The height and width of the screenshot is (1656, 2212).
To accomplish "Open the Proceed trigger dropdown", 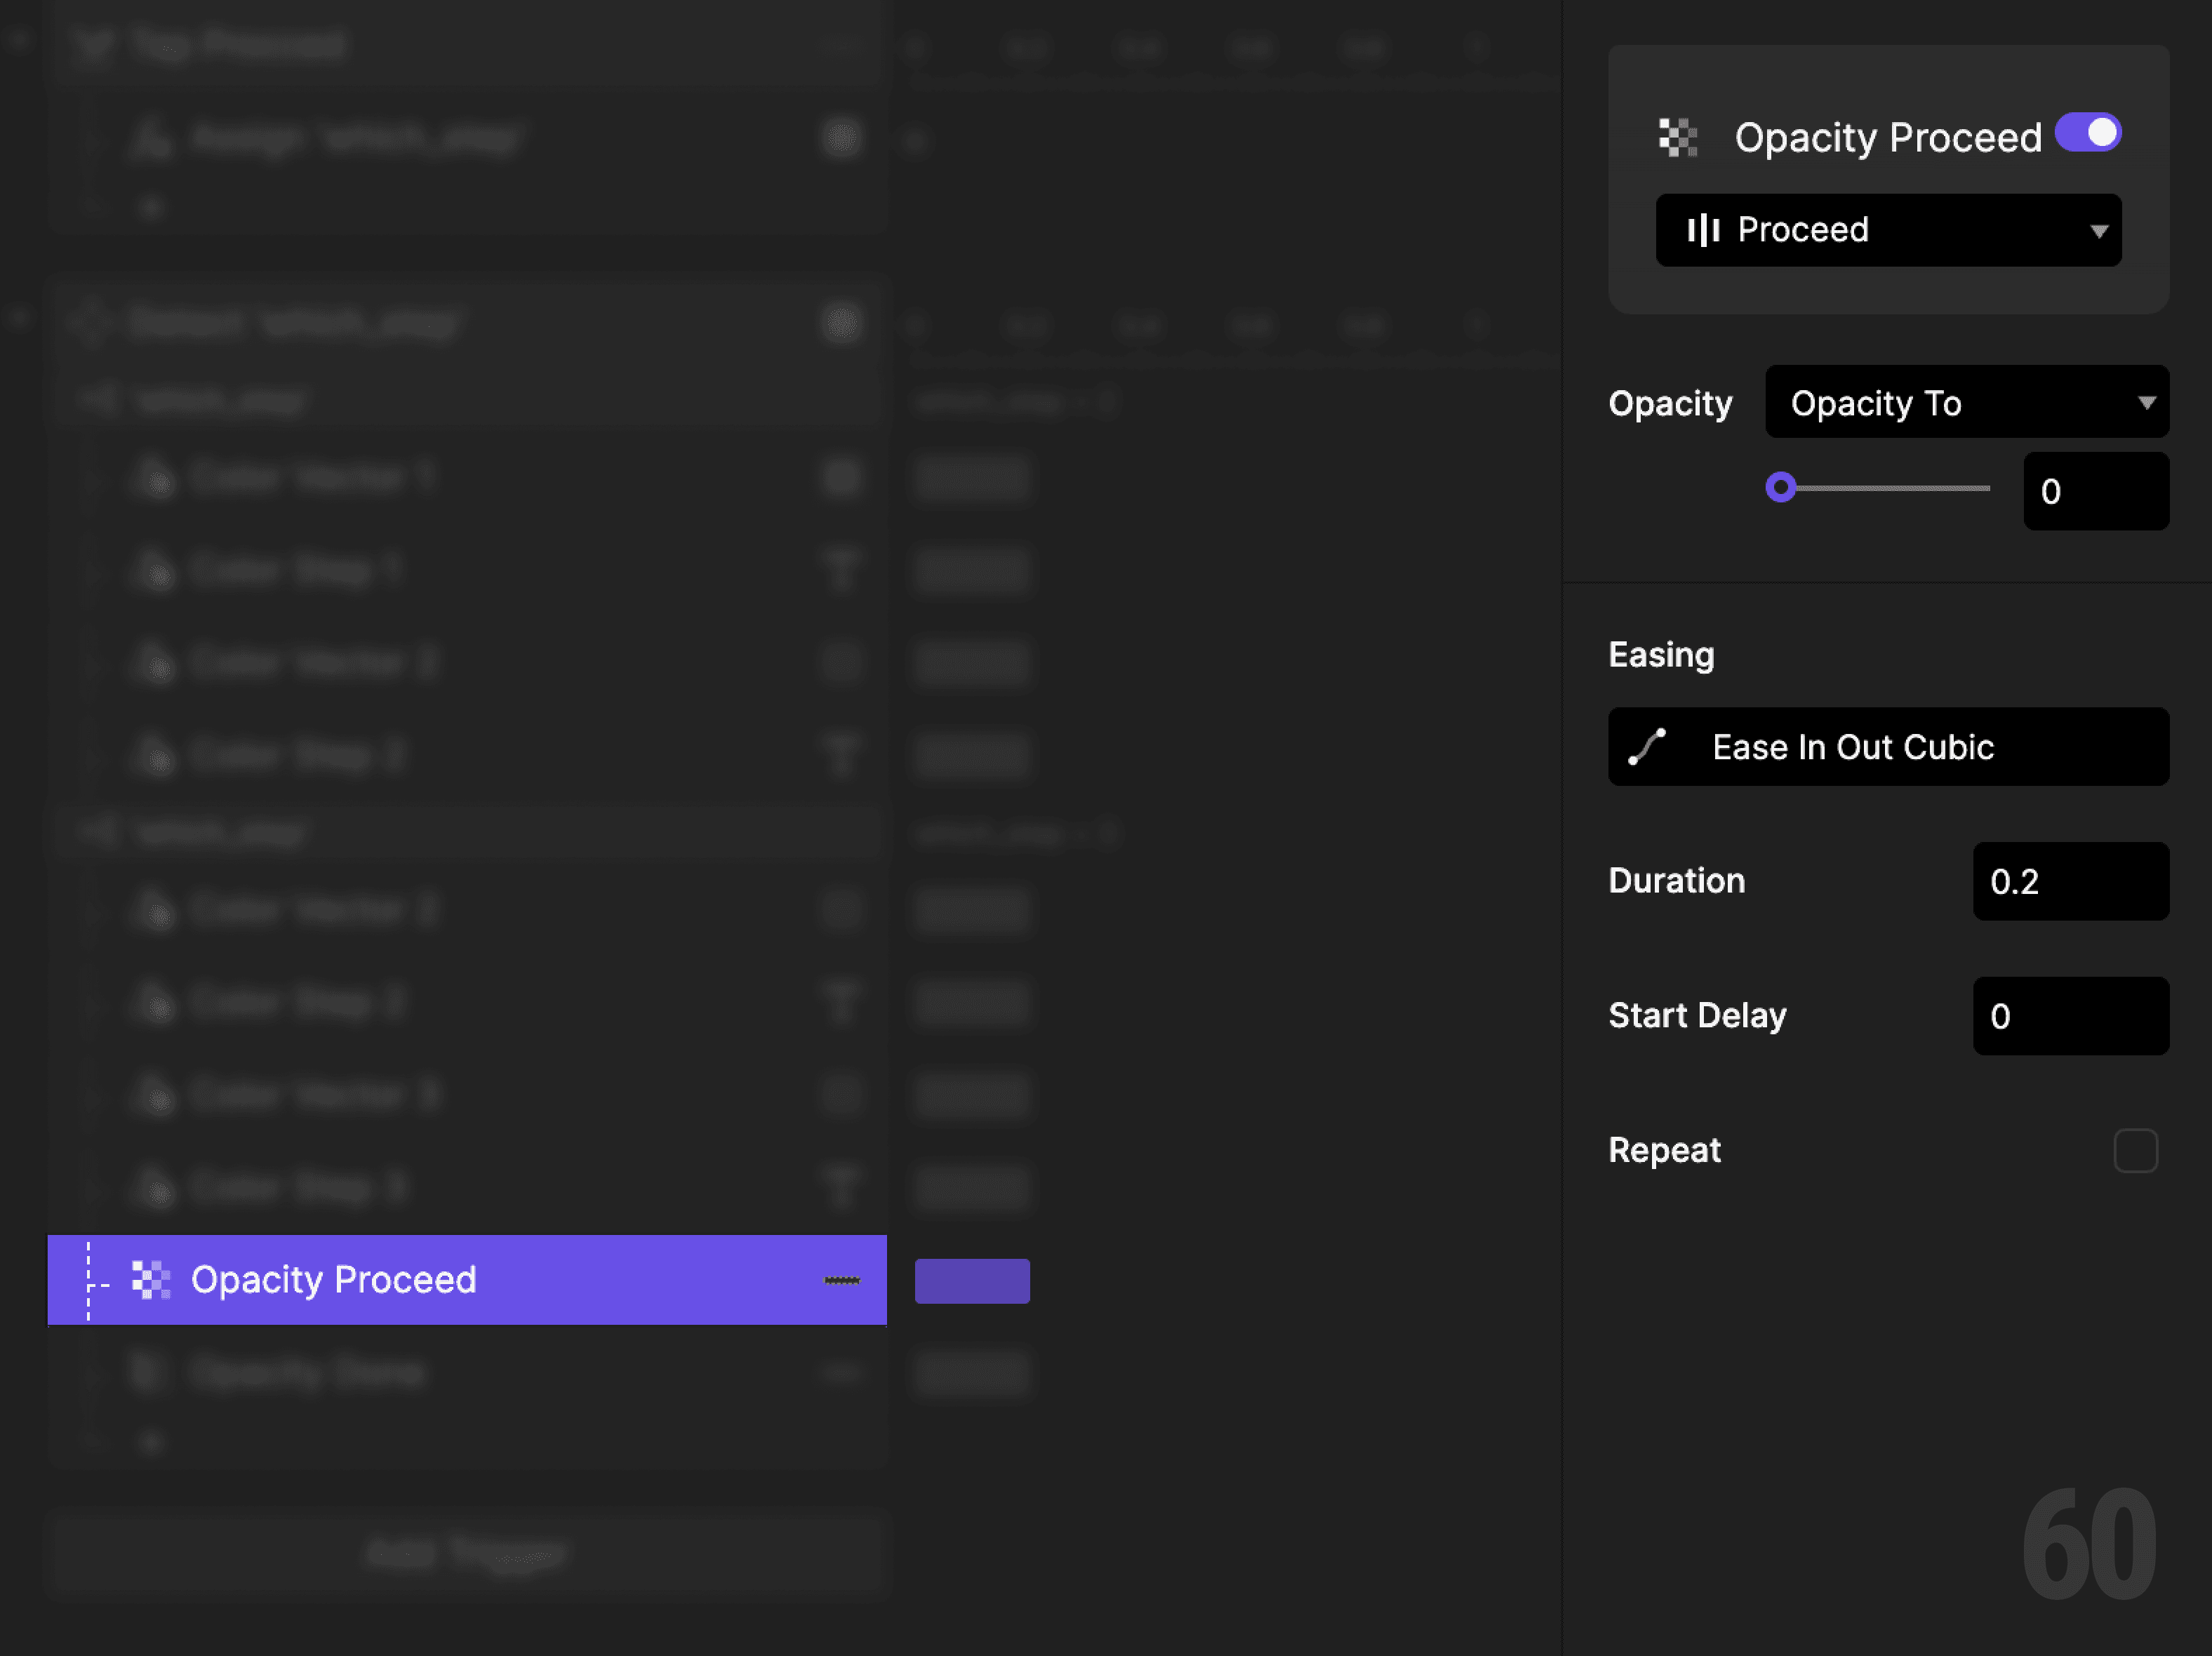I will [1888, 230].
